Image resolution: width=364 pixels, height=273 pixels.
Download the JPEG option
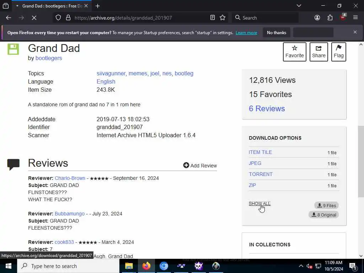pyautogui.click(x=255, y=163)
